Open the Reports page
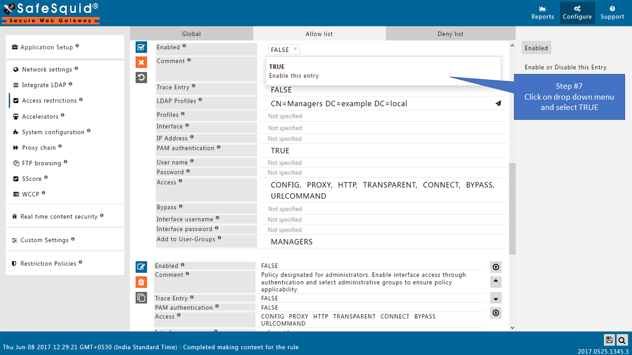 coord(543,13)
